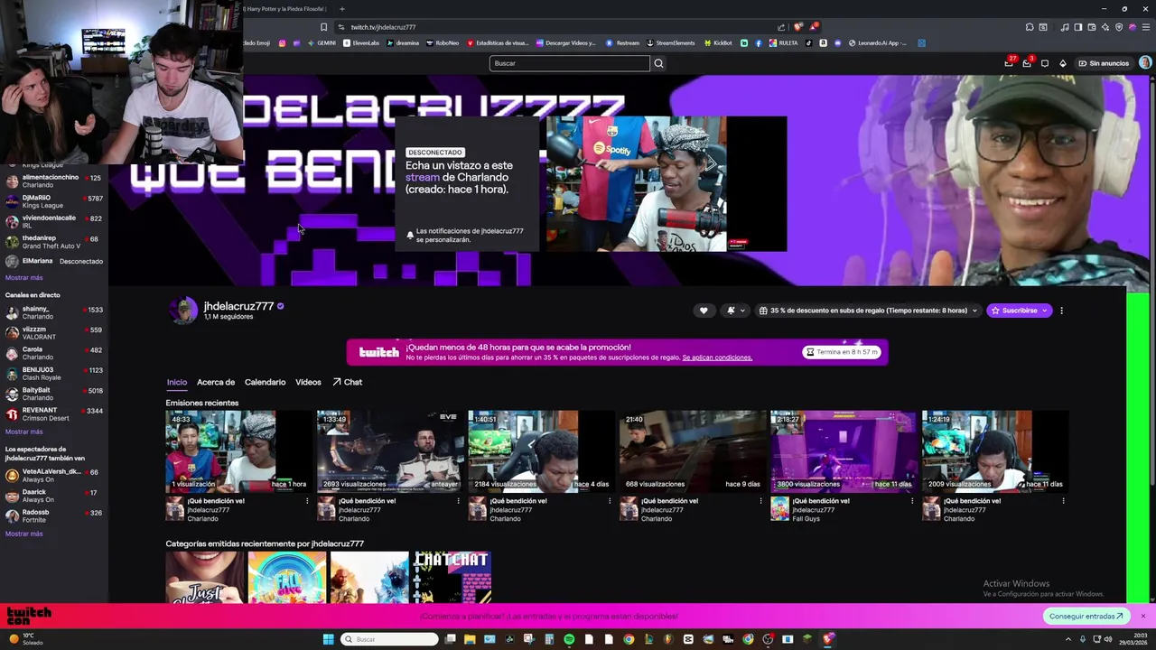Click the bits diamond icon in top bar
1156x650 pixels.
tap(1063, 63)
